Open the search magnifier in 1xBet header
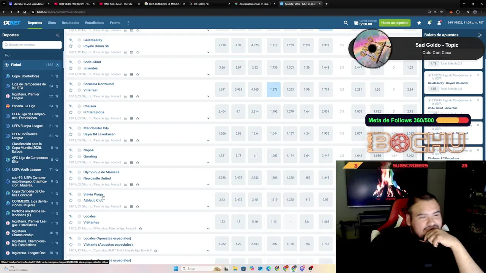Image resolution: width=486 pixels, height=273 pixels. point(346,23)
